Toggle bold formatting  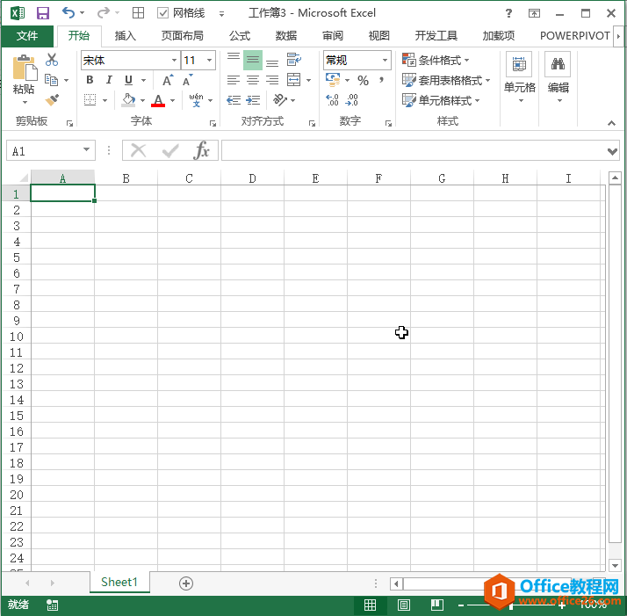point(90,80)
